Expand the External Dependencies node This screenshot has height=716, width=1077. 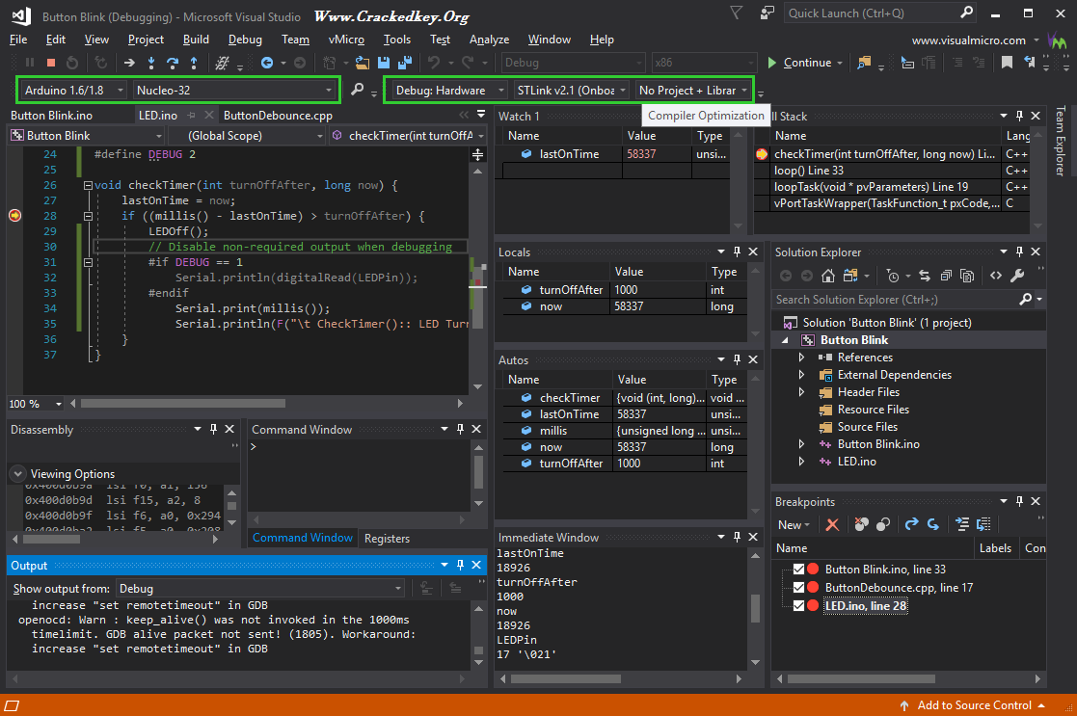pyautogui.click(x=801, y=375)
